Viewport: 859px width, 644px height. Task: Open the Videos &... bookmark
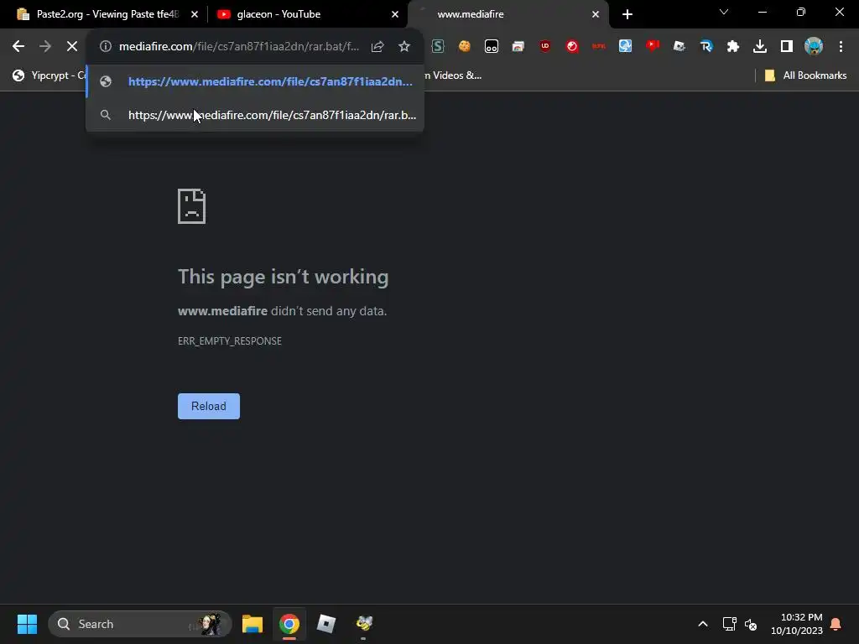453,75
